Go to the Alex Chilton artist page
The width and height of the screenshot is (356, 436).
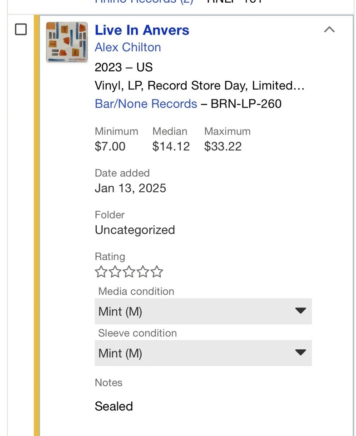click(x=128, y=47)
